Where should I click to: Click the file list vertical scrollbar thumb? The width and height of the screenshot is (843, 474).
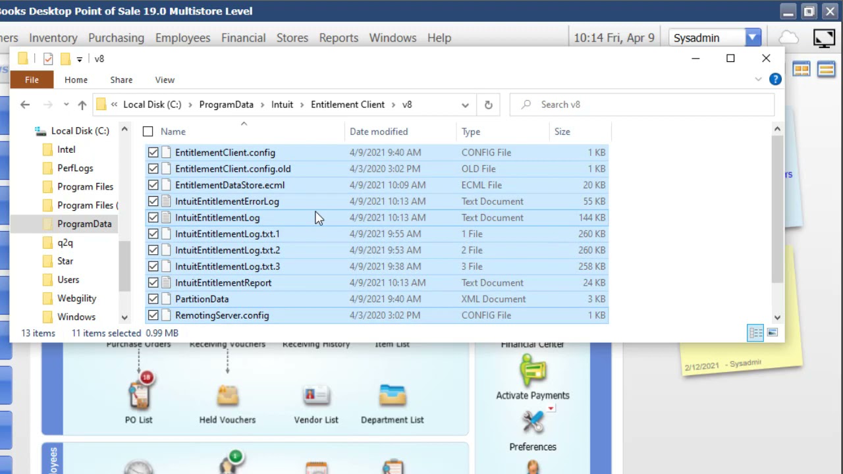coord(777,209)
